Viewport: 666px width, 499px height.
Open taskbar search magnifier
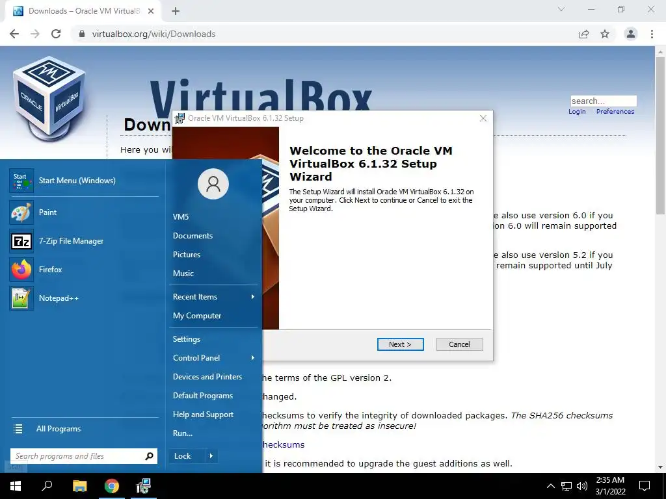point(47,486)
